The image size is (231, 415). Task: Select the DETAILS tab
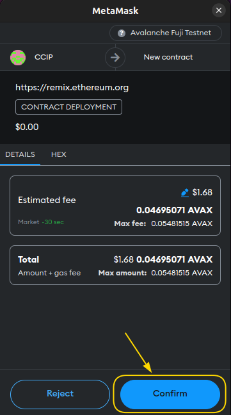[x=20, y=154]
